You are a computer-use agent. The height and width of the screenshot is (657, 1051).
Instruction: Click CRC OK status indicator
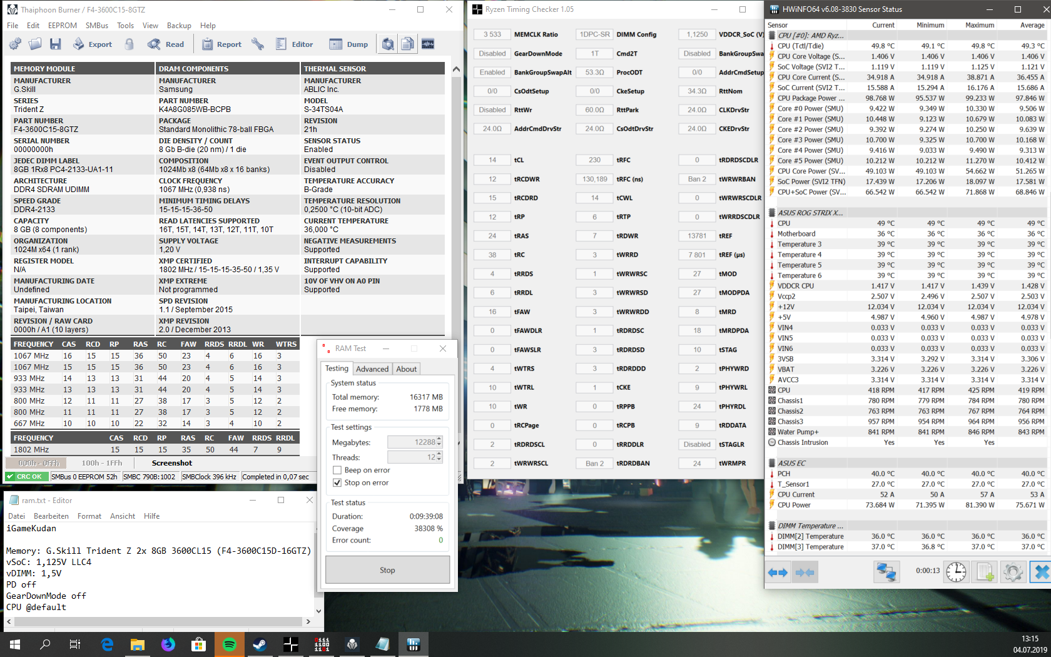point(26,477)
